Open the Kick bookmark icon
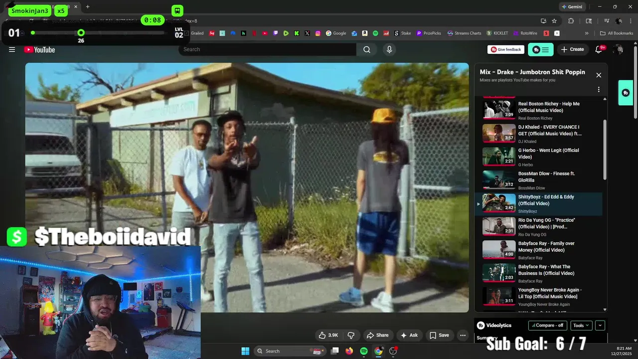This screenshot has height=359, width=638. (x=297, y=33)
